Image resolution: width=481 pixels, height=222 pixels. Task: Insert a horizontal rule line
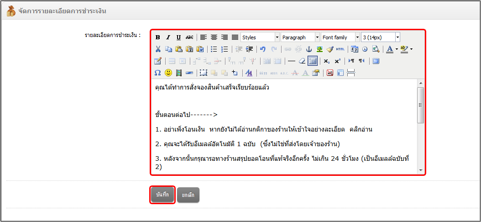coord(292,61)
